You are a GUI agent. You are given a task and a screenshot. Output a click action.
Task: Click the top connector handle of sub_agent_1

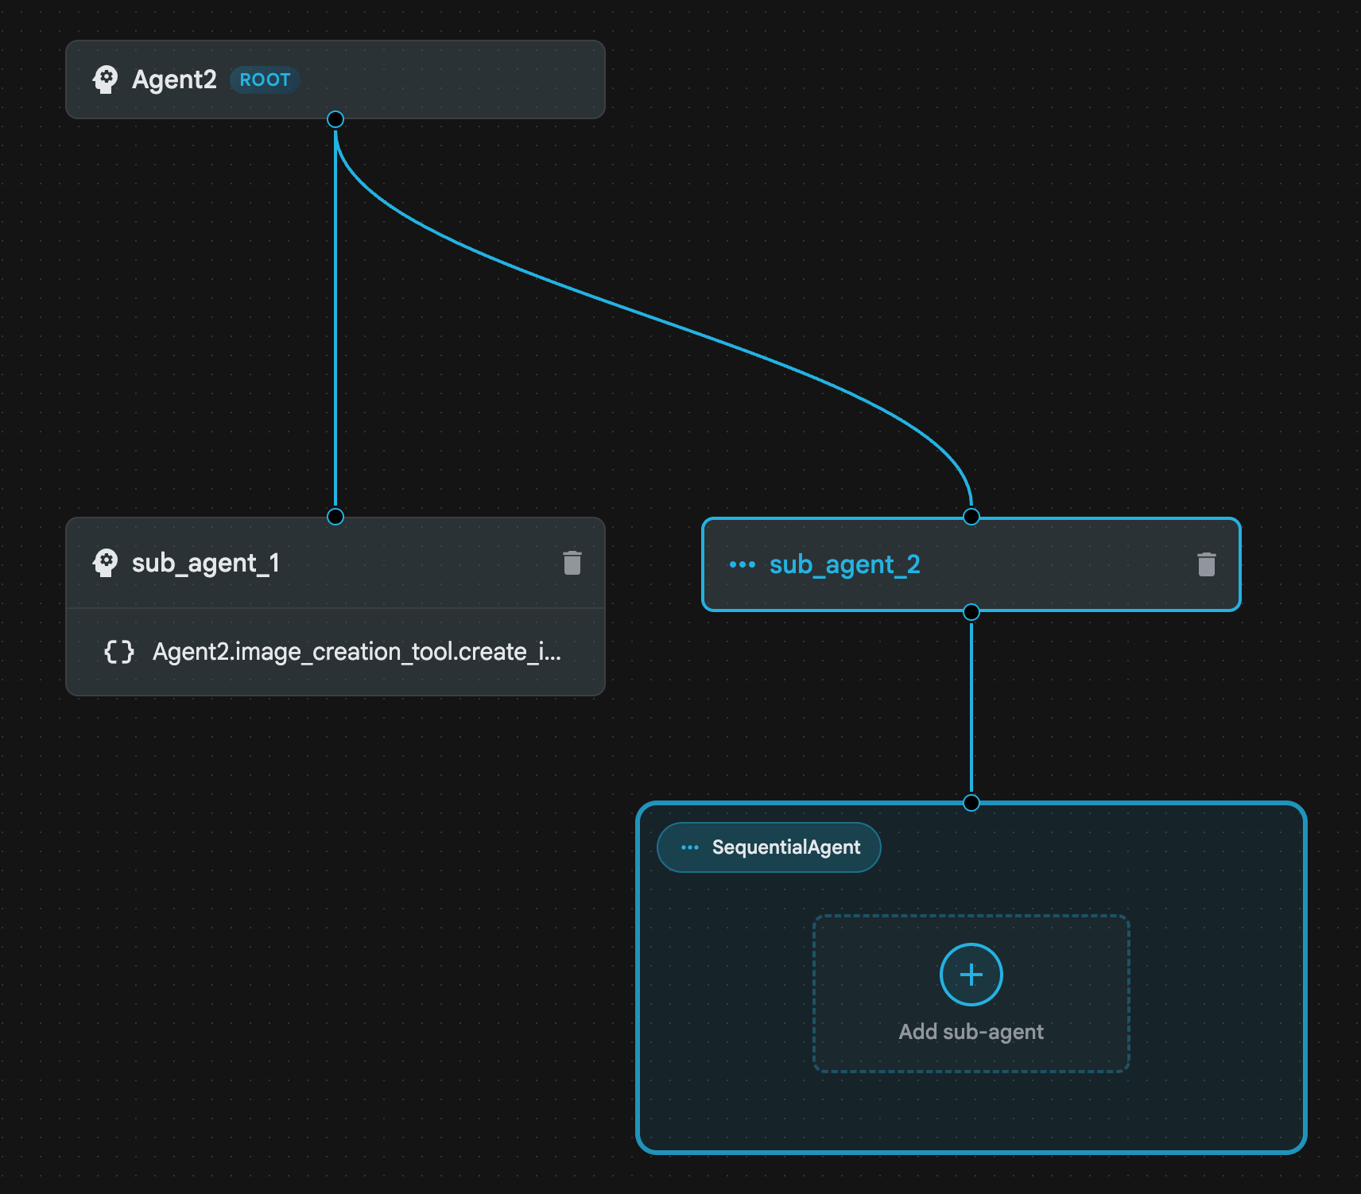335,517
